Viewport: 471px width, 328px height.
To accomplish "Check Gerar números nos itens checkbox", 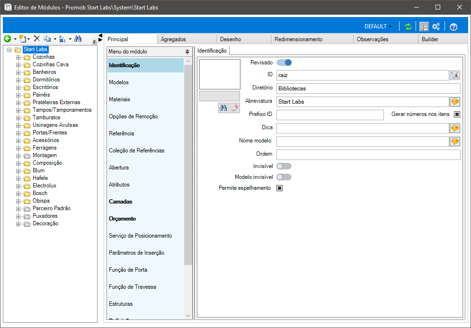I will tap(457, 114).
